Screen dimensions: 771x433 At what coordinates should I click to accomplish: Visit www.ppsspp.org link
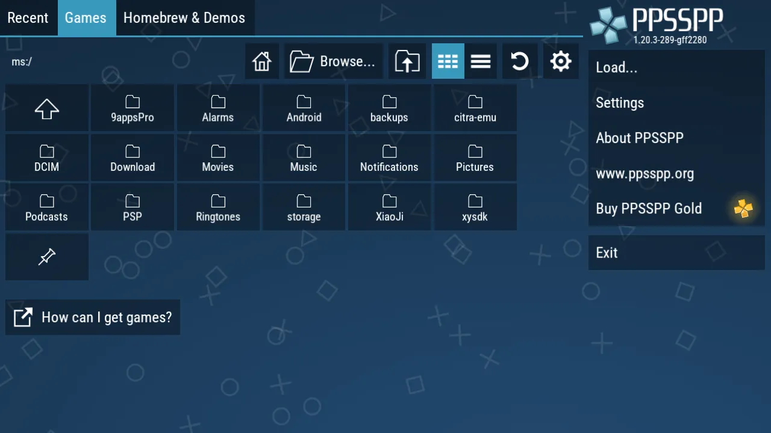[x=676, y=173]
